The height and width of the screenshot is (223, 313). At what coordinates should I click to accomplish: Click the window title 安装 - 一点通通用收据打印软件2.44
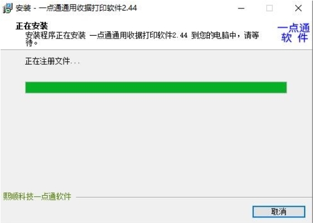[x=76, y=8]
